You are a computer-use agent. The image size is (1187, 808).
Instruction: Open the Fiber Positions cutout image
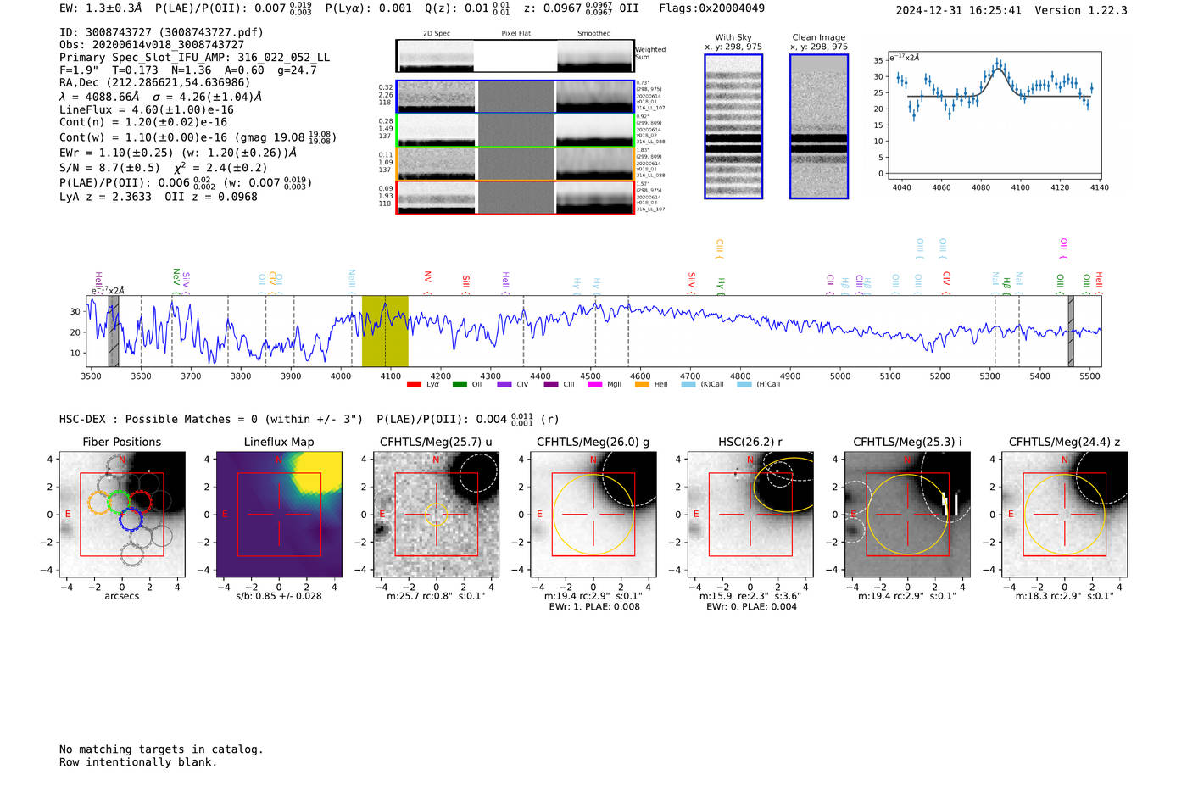pos(122,515)
